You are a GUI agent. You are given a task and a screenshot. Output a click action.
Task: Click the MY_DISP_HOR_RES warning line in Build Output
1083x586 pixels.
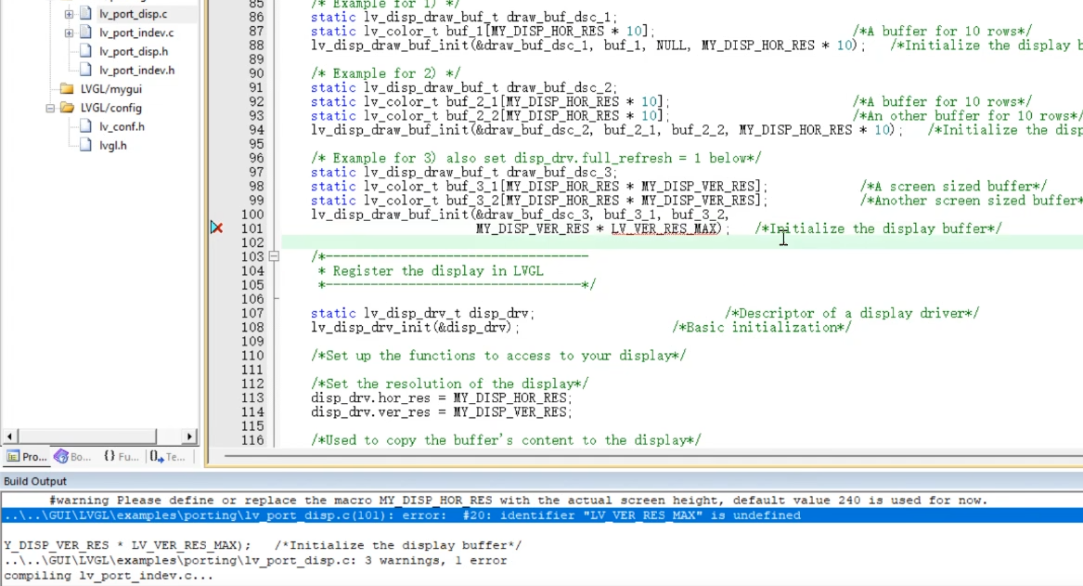pos(518,501)
